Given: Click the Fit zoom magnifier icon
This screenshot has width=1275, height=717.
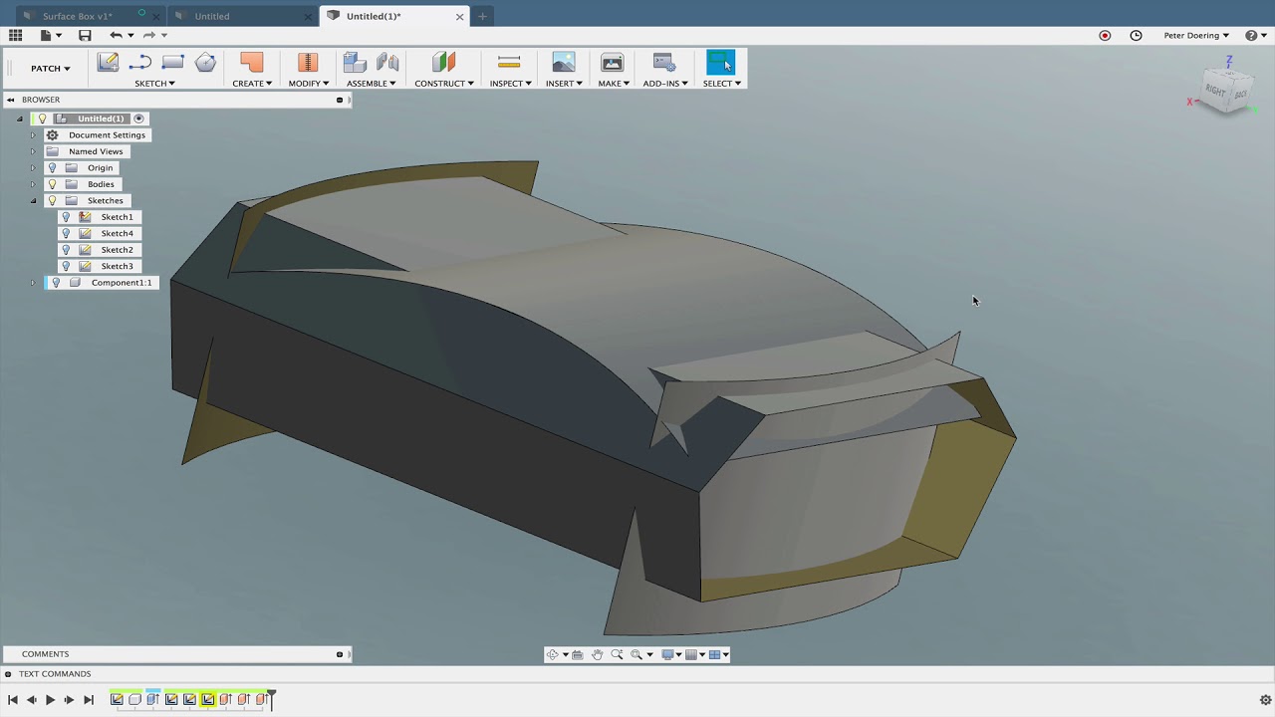Looking at the screenshot, I should pos(637,654).
